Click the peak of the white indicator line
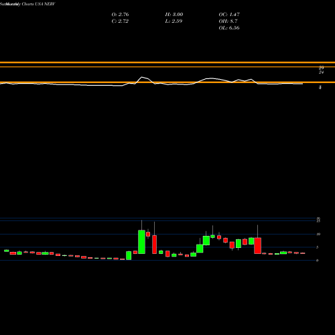This screenshot has height=335, width=335. point(141,77)
